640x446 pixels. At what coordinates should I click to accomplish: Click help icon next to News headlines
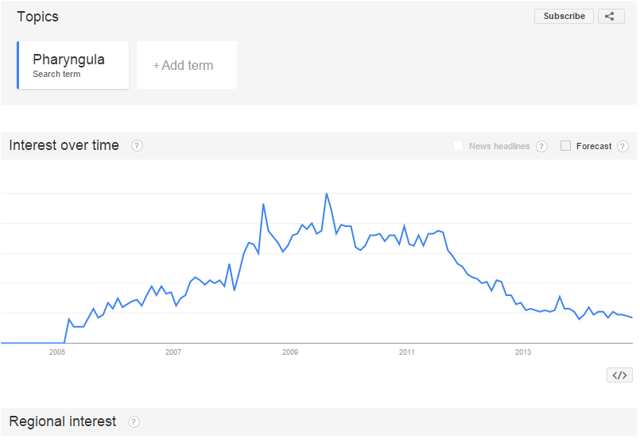point(541,146)
